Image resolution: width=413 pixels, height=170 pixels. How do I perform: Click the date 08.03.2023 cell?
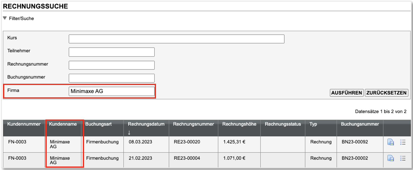(x=140, y=142)
